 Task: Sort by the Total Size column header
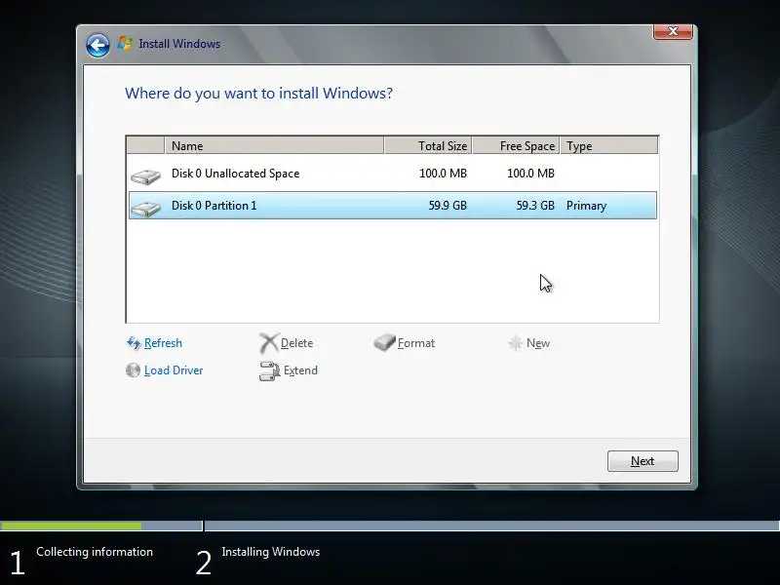(428, 145)
